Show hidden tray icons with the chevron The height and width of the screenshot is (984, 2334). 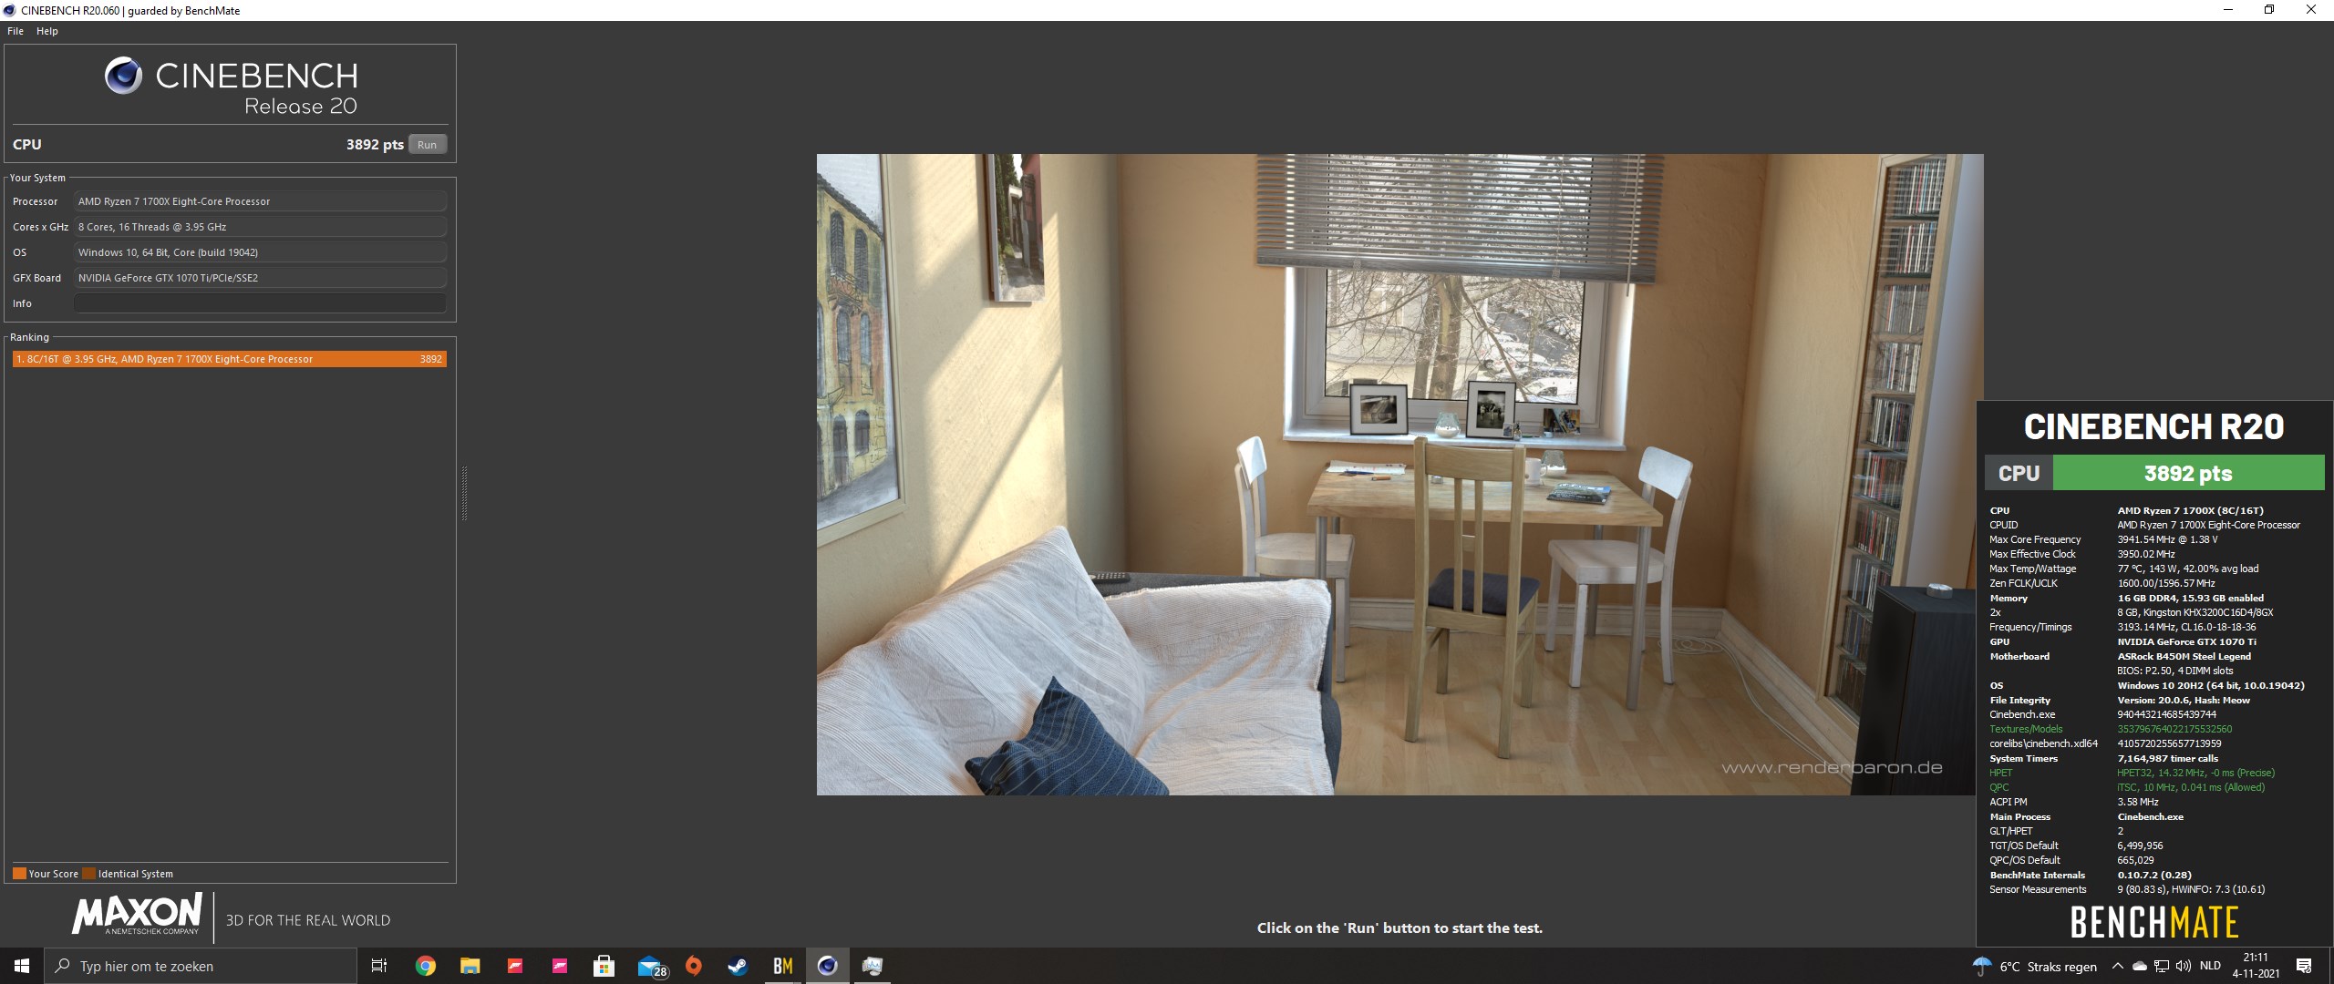(x=2117, y=966)
